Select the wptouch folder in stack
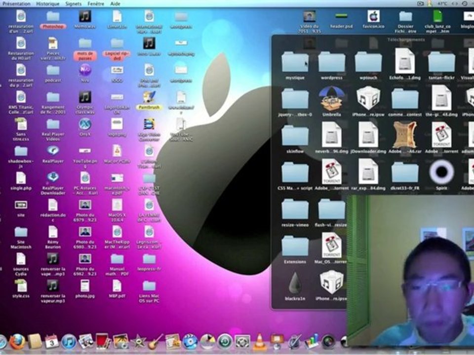 368,62
